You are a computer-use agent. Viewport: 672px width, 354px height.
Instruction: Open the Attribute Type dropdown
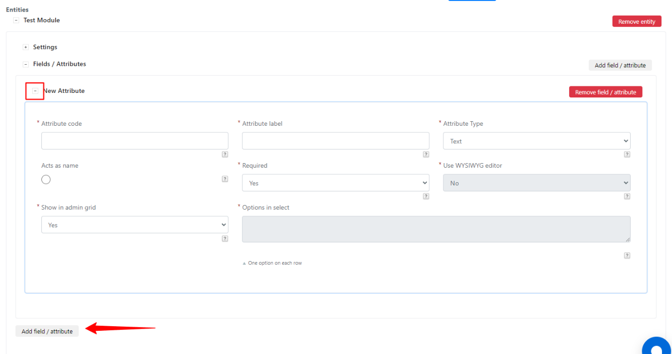point(537,141)
